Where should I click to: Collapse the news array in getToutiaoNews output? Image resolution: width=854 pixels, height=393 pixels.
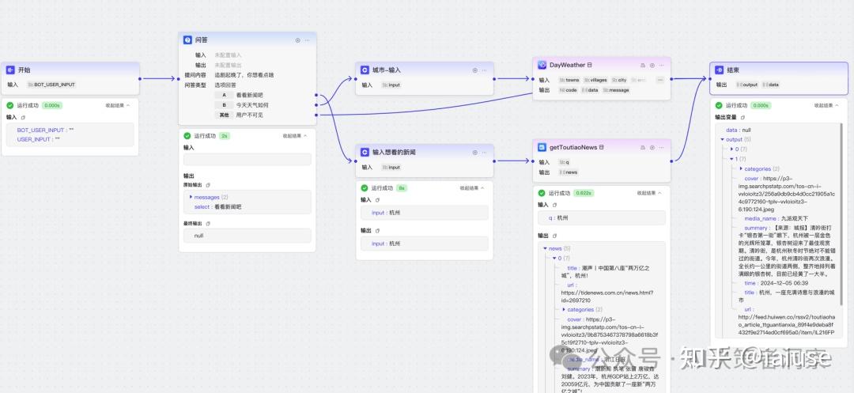tap(545, 249)
